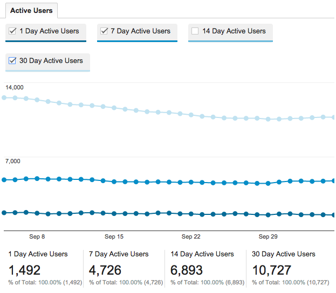Click the first data point on the 1 Day line
Image resolution: width=336 pixels, height=293 pixels.
(x=4, y=213)
